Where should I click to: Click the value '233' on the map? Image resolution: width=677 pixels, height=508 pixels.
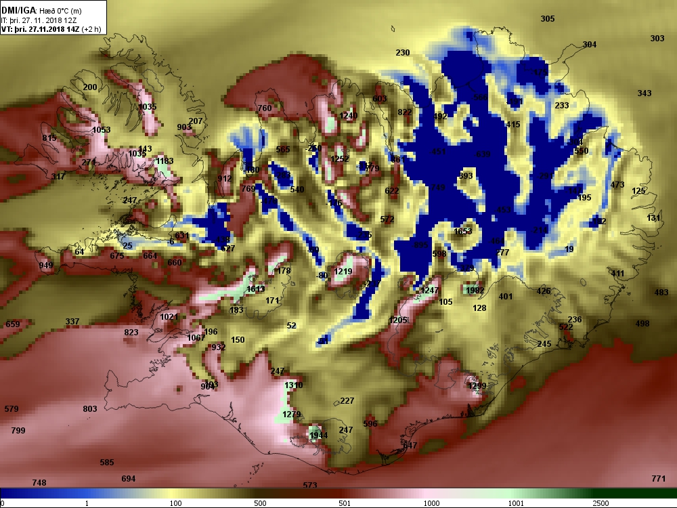click(x=562, y=106)
